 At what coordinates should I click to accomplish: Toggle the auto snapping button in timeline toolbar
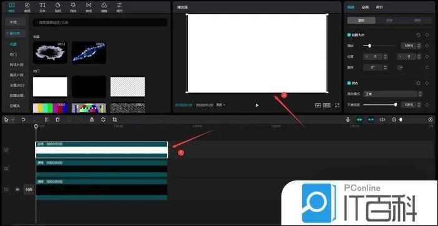point(371,120)
